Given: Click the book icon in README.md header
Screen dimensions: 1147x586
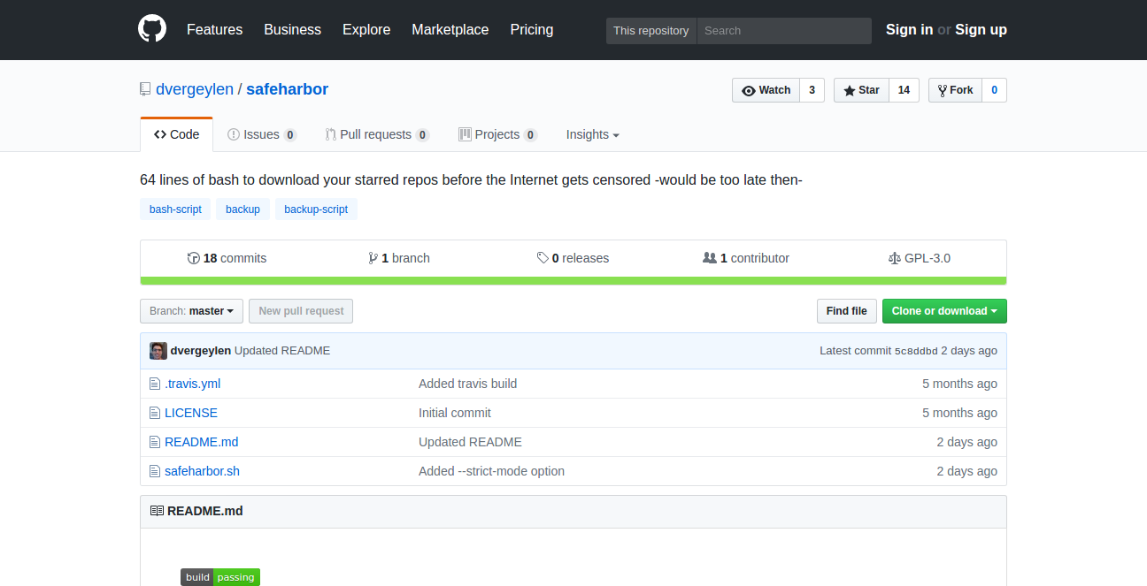Looking at the screenshot, I should pos(157,511).
